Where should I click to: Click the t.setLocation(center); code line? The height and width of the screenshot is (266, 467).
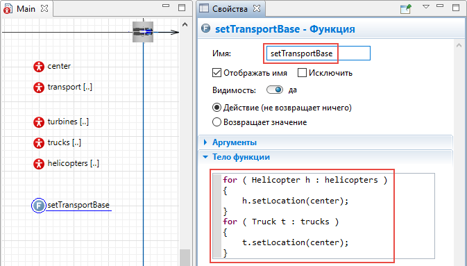tap(295, 242)
